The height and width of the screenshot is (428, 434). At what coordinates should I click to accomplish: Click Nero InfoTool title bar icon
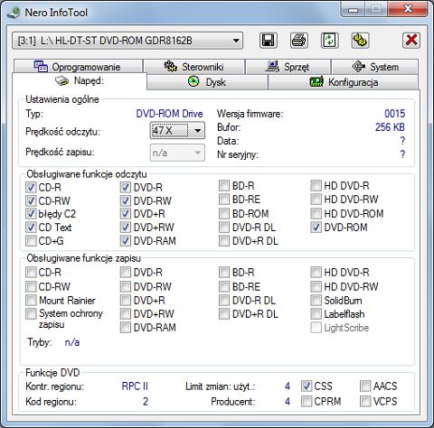pyautogui.click(x=14, y=13)
